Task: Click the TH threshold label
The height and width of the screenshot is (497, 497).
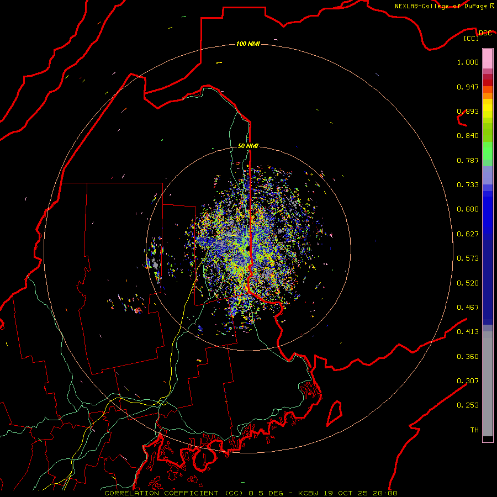Action: (474, 430)
